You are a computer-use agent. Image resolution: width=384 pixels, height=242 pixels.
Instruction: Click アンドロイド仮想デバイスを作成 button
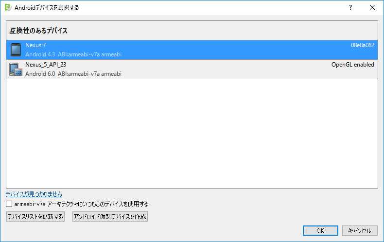(110, 217)
